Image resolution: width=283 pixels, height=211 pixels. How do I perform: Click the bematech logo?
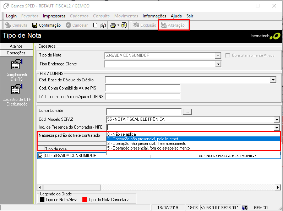coord(266,36)
